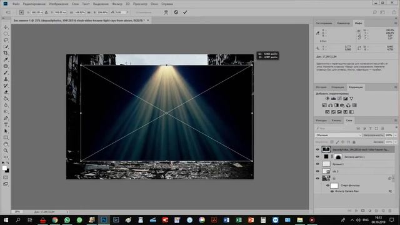Switch to warp mode icon
400x225 pixels.
coord(166,12)
